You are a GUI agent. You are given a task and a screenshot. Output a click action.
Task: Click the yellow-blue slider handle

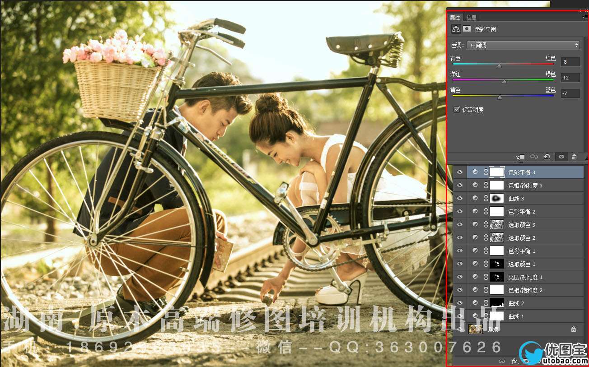click(500, 98)
